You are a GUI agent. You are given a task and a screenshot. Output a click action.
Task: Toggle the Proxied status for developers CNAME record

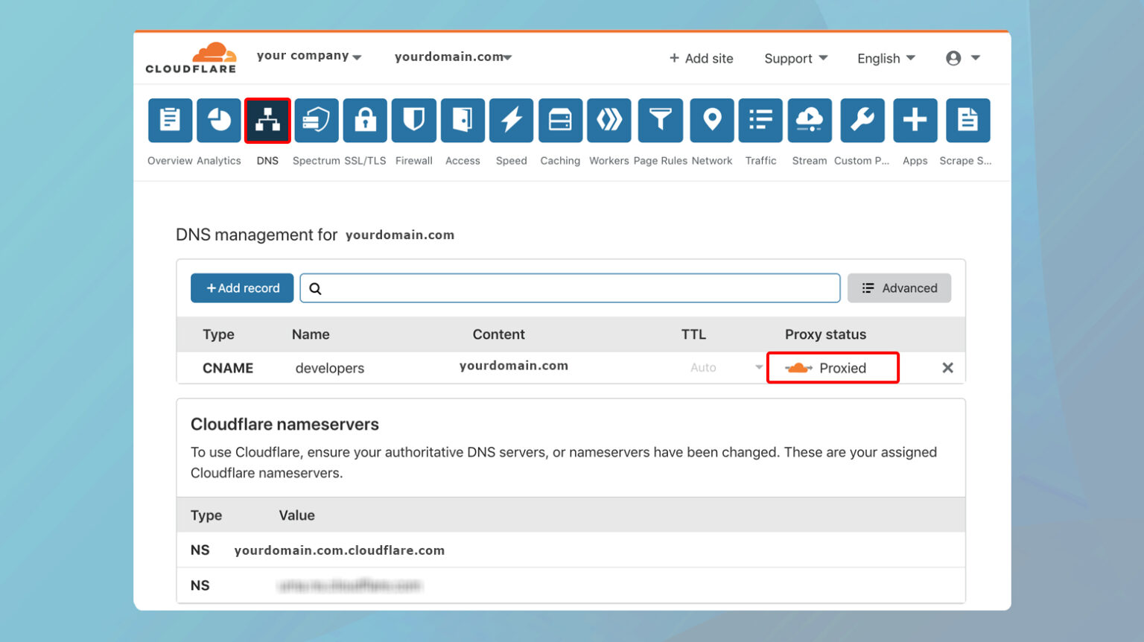click(832, 367)
